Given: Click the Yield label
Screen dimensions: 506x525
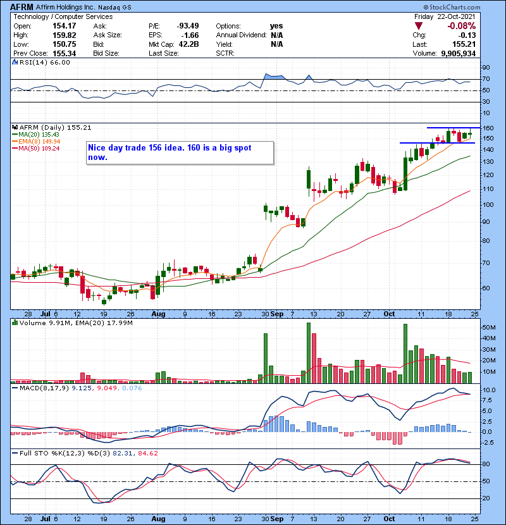Looking at the screenshot, I should [x=224, y=44].
